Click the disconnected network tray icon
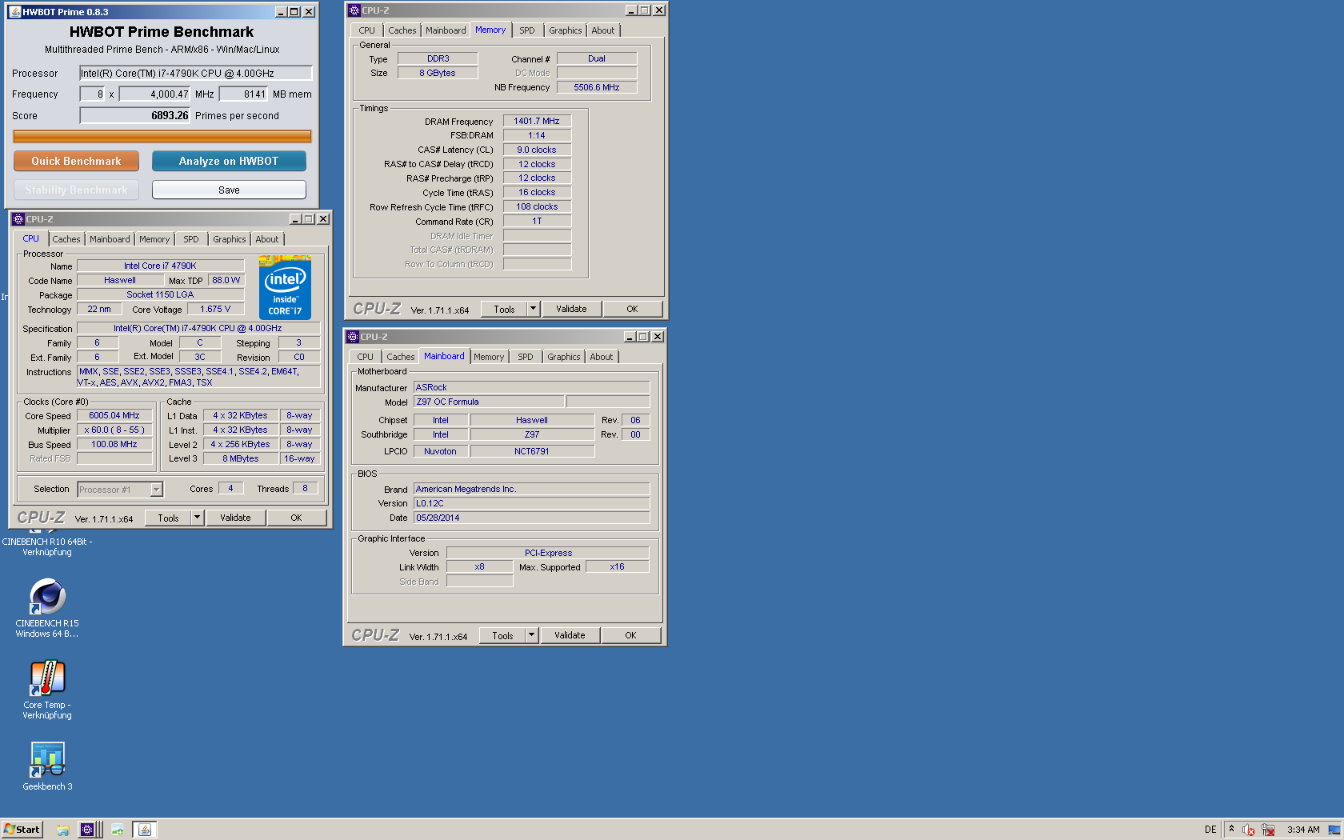 pyautogui.click(x=1268, y=830)
